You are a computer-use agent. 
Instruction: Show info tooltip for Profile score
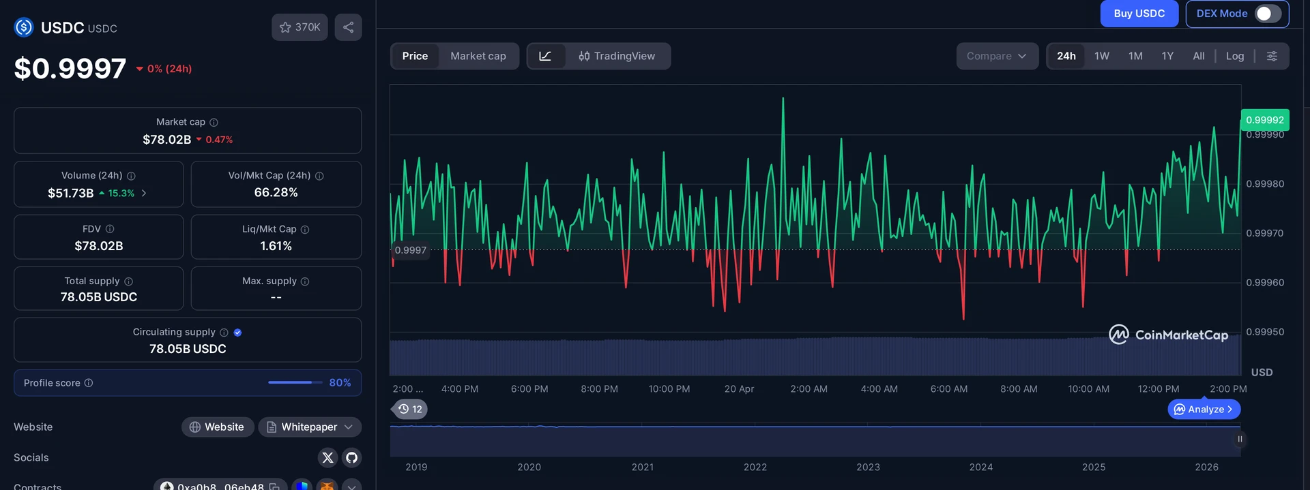[x=88, y=383]
